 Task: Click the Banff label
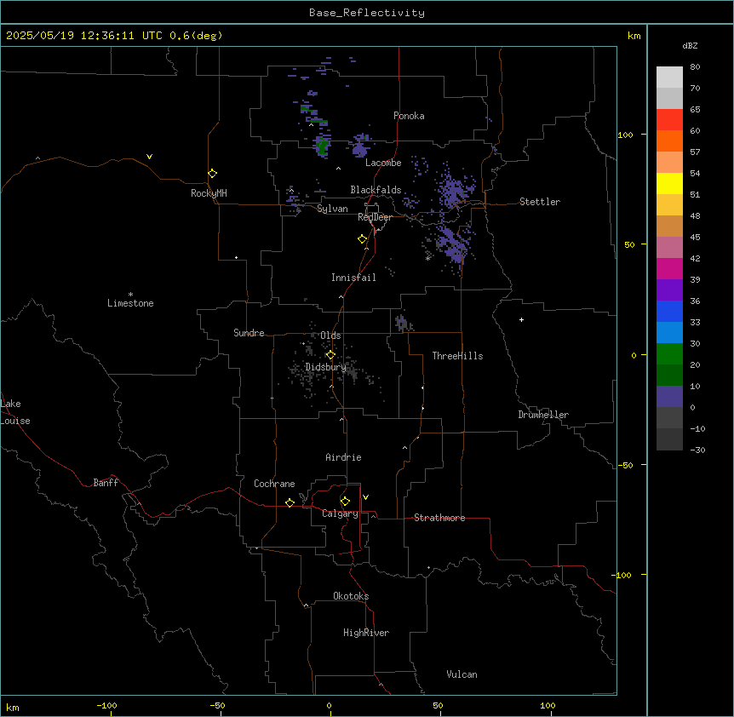[106, 483]
